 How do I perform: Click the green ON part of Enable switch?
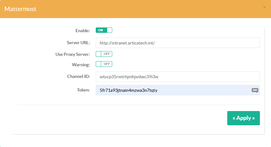pyautogui.click(x=100, y=30)
